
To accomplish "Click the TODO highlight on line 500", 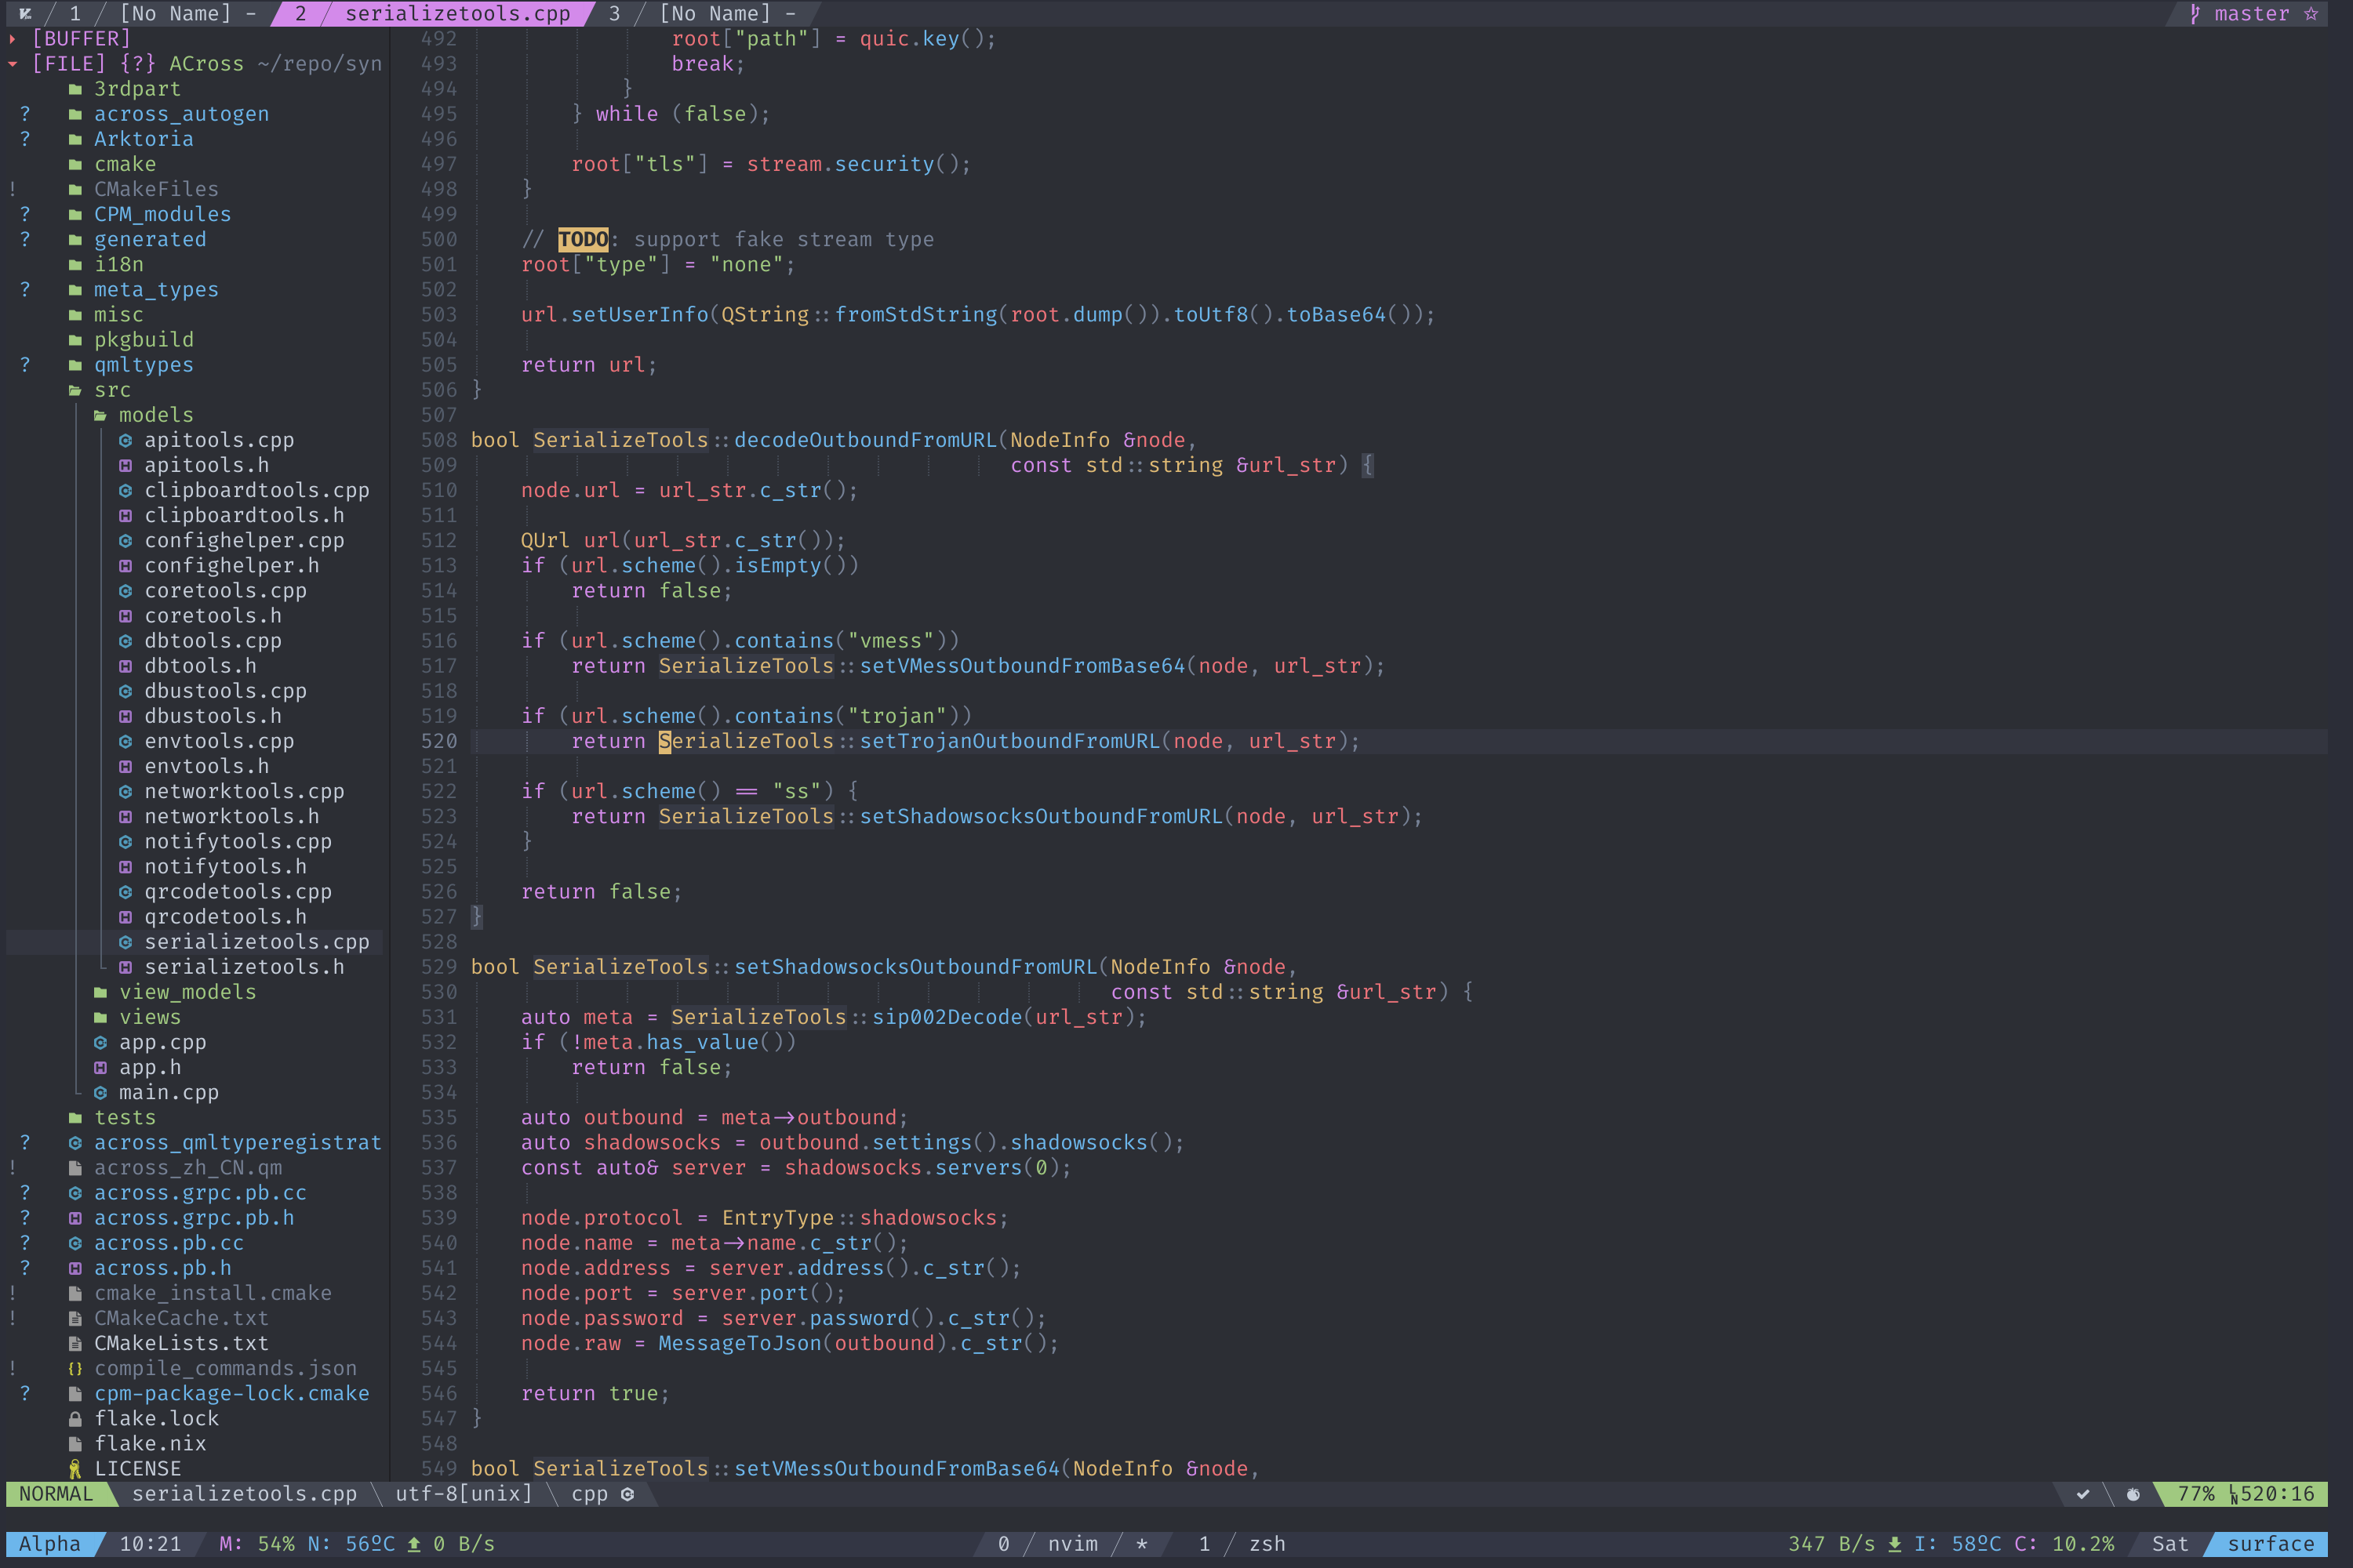I will point(584,240).
